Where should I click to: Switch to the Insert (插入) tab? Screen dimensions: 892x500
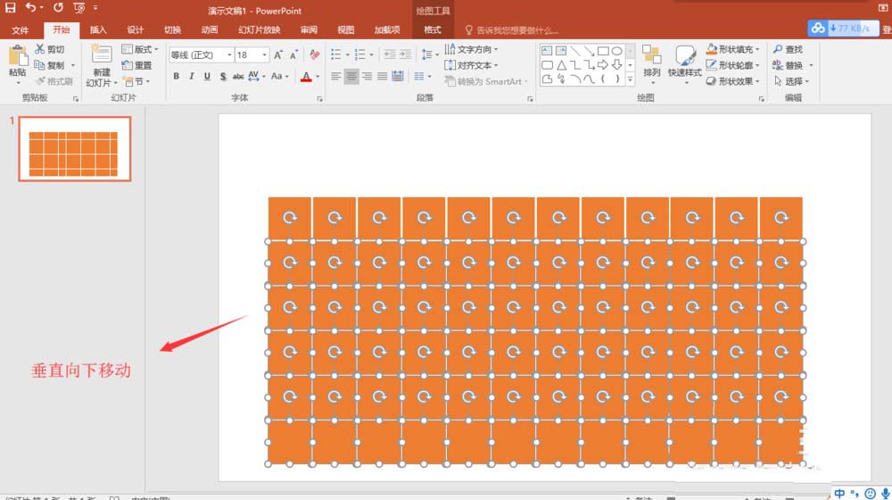point(98,30)
